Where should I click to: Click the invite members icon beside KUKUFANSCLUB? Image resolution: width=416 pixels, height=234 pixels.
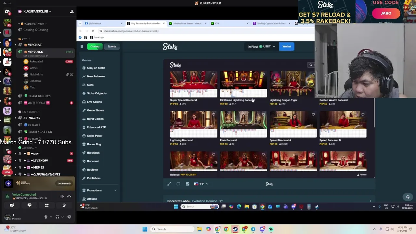(72, 12)
